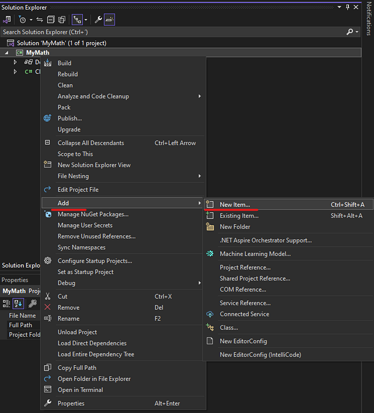Image resolution: width=374 pixels, height=413 pixels.
Task: Open New Solution Explorer View
Action: pos(123,165)
